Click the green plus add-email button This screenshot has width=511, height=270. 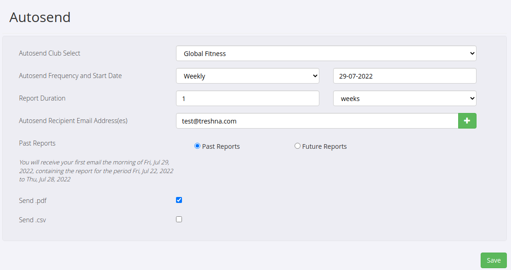point(467,121)
